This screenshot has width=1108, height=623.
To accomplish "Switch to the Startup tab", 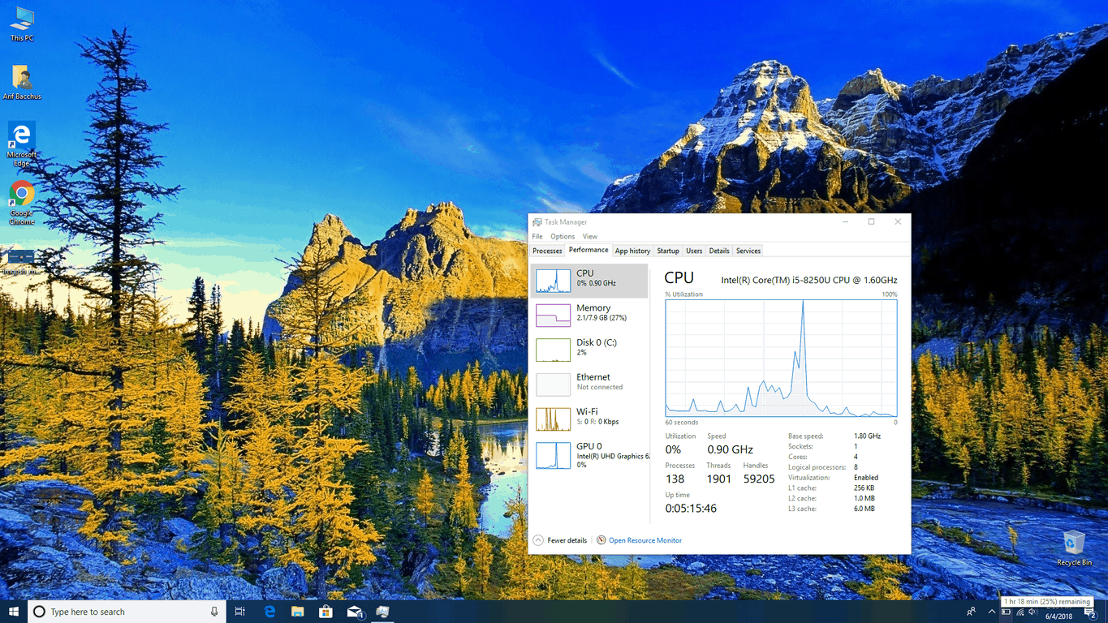I will point(668,251).
